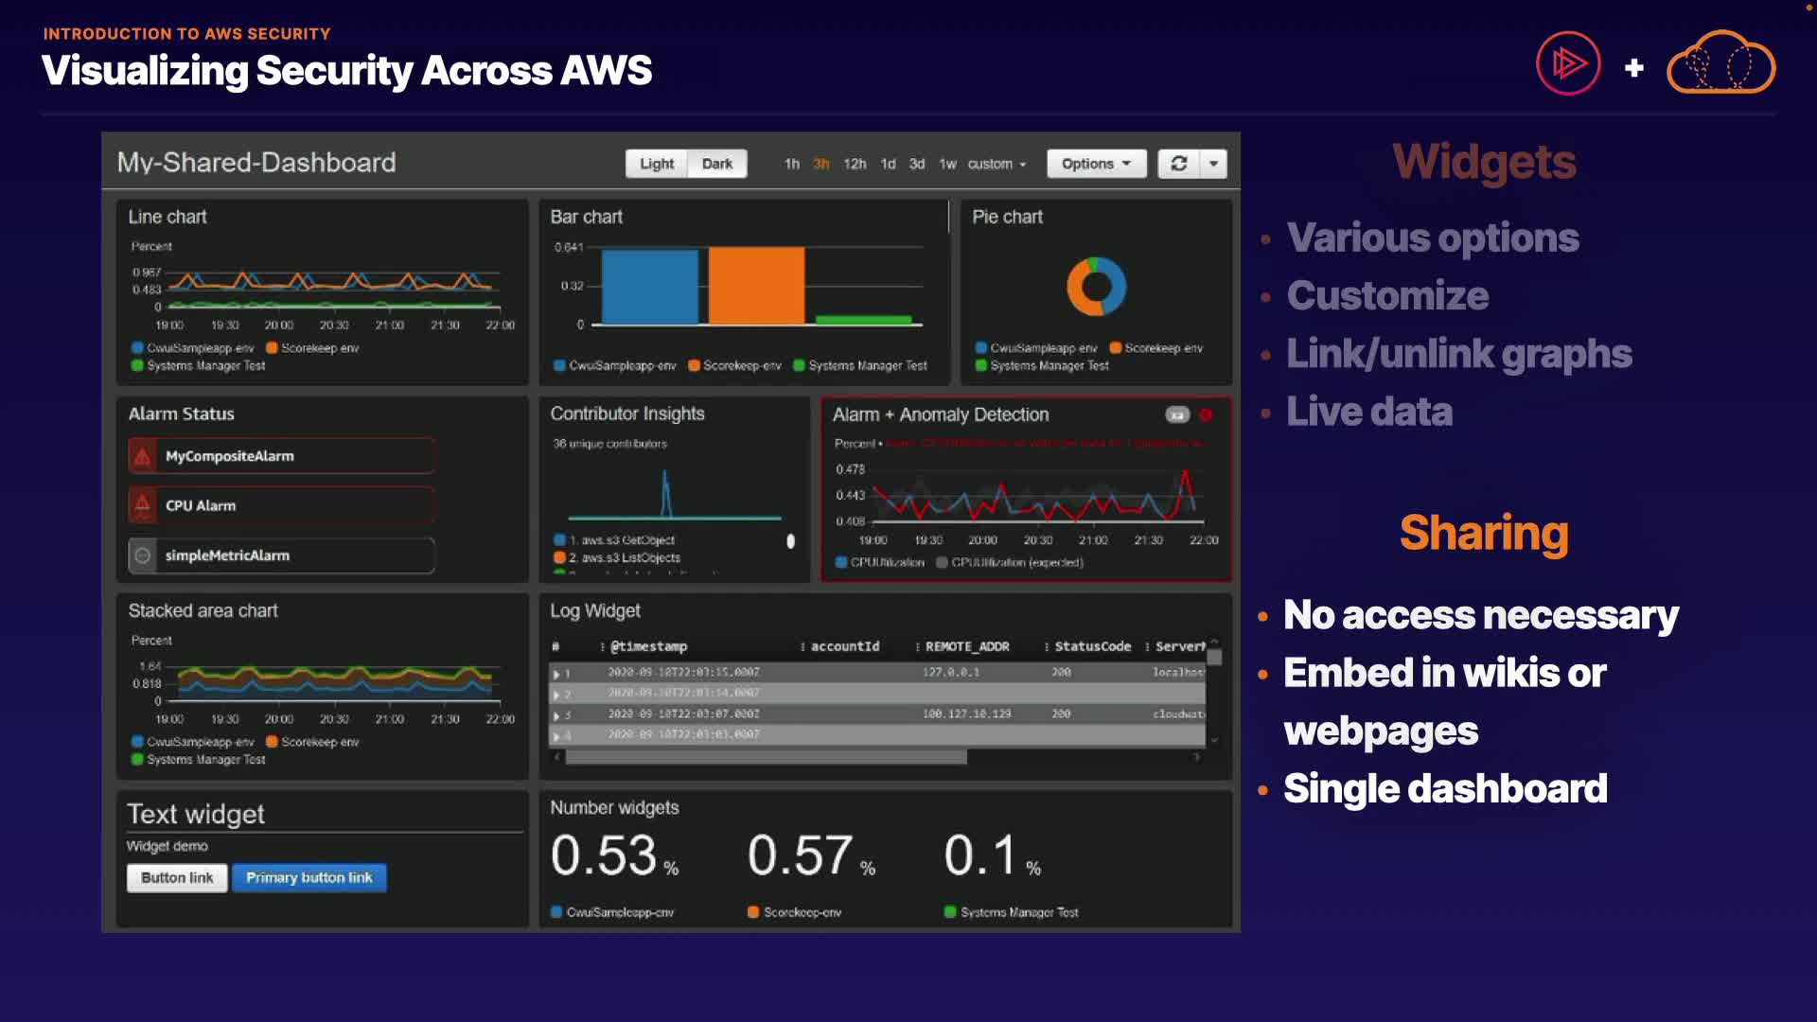Image resolution: width=1817 pixels, height=1022 pixels.
Task: Click the Pluralsight play logo icon
Action: (1567, 64)
